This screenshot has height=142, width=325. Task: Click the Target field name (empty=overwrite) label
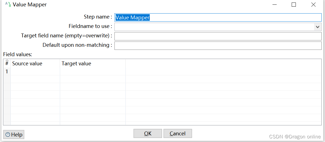(67, 36)
